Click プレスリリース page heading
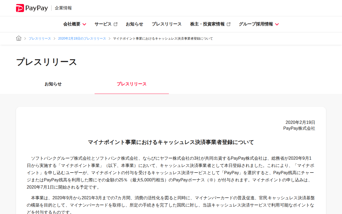Screen dimensions: 342x214 click(x=46, y=62)
